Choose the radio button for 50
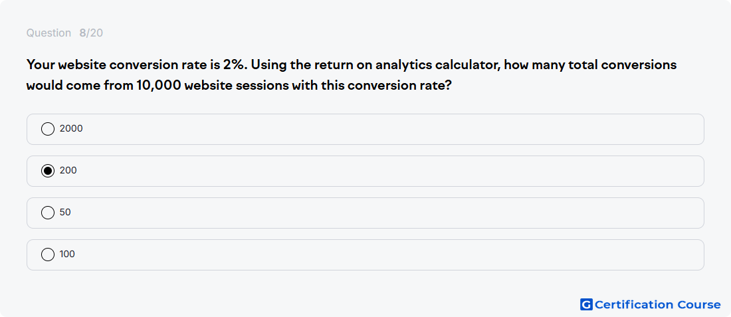731x317 pixels. click(x=48, y=213)
